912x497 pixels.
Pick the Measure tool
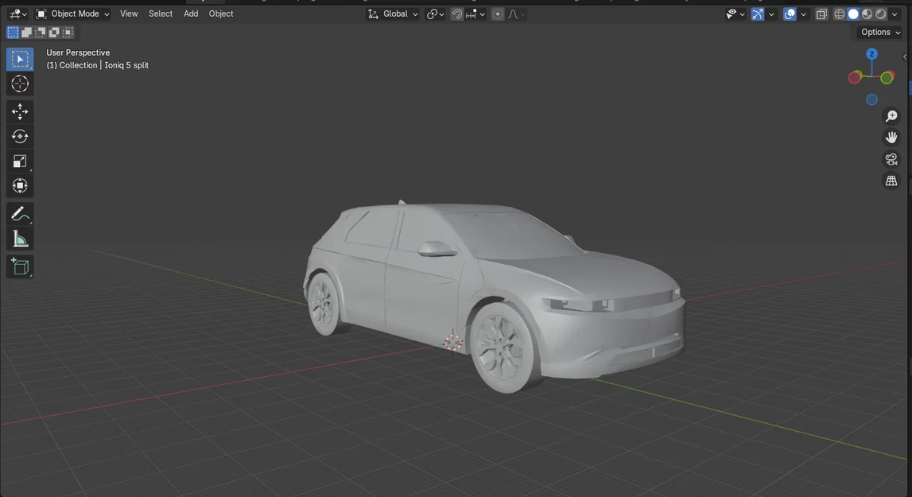pyautogui.click(x=19, y=237)
